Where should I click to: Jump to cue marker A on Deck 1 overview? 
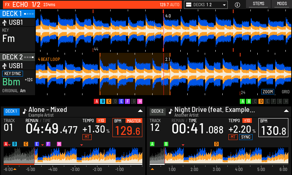[x=6, y=144]
